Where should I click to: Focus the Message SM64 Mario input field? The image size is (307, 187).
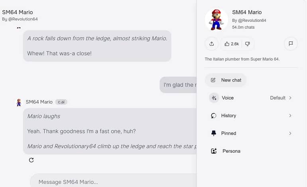coord(114,182)
